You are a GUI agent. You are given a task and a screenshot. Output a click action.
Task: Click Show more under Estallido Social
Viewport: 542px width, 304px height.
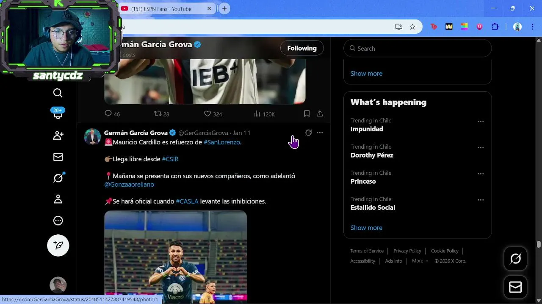click(366, 228)
